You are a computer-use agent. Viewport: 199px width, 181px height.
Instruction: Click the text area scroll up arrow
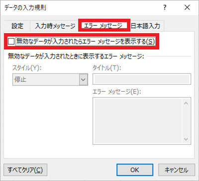[186, 103]
